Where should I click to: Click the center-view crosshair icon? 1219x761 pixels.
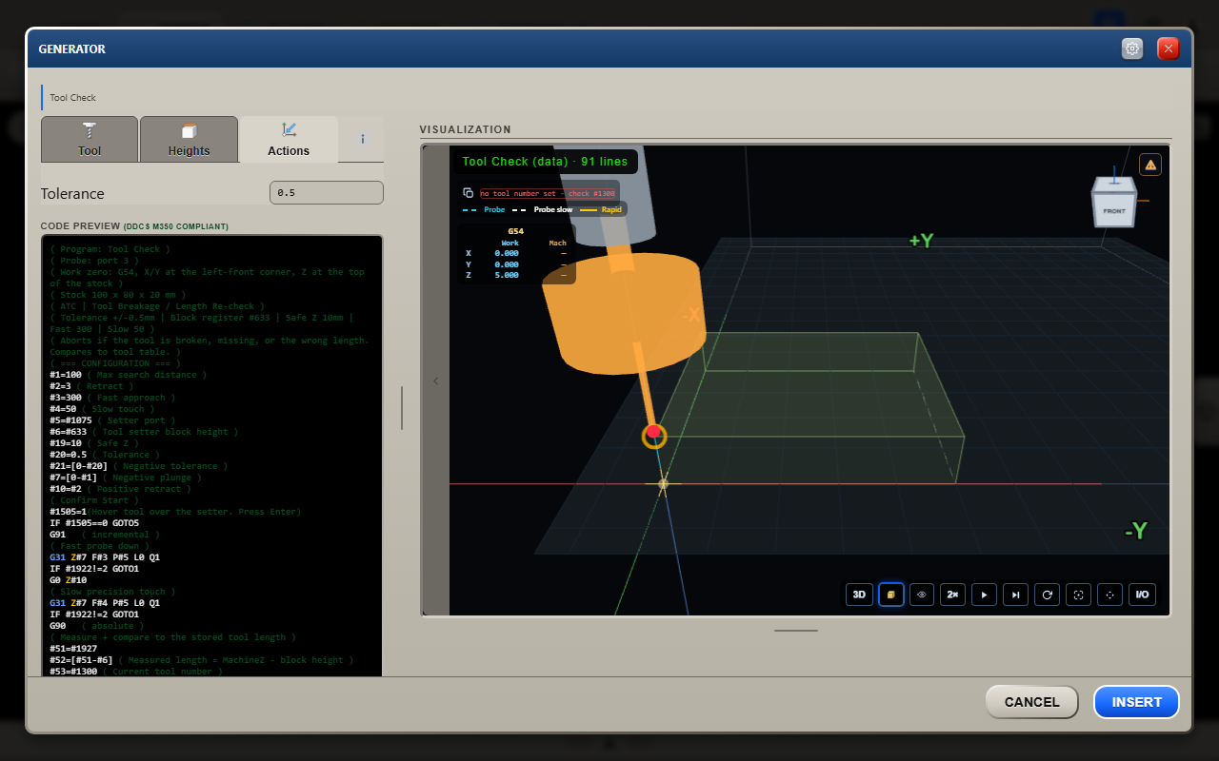[x=1109, y=595]
